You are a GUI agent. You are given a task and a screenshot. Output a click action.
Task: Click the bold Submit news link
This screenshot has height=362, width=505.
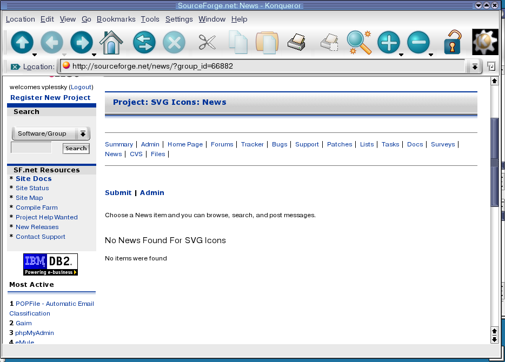coord(118,192)
